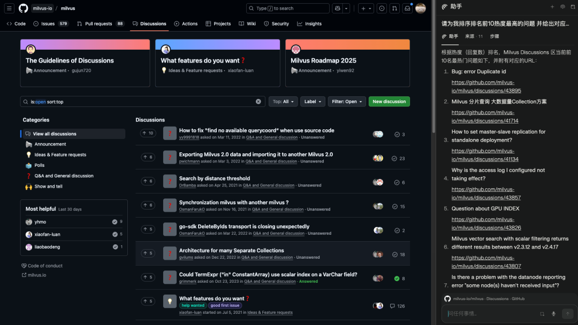Open liaobaodeng profile in Most helpful
The height and width of the screenshot is (325, 578).
coord(47,247)
